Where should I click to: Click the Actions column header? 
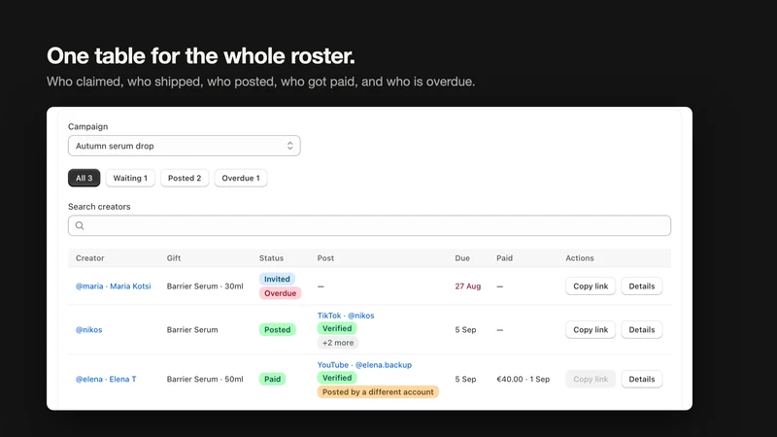click(x=579, y=258)
